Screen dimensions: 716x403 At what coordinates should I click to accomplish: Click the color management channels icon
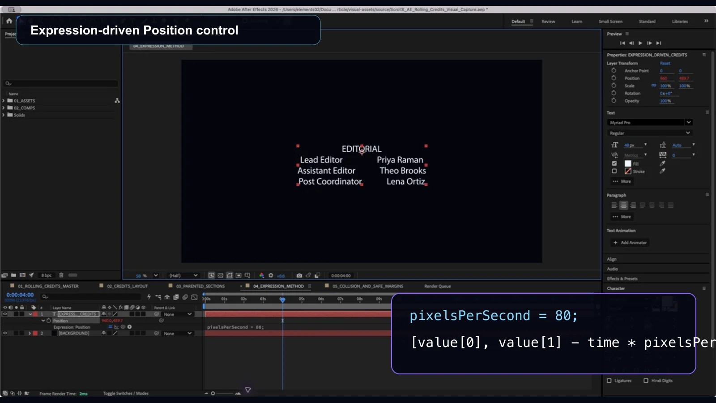[x=262, y=275]
